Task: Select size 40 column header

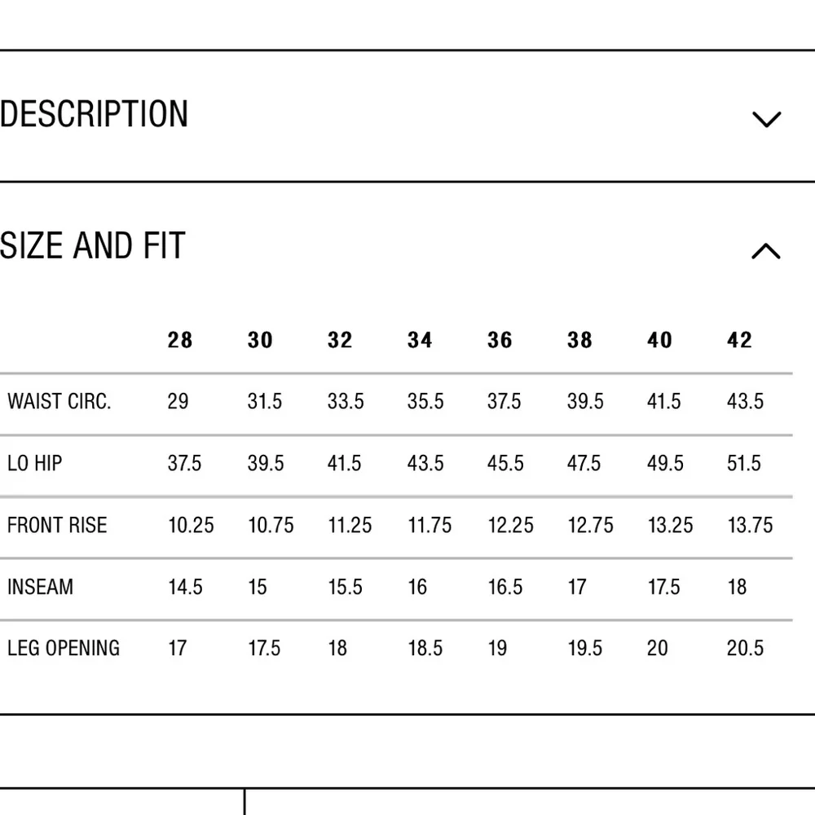Action: point(659,341)
